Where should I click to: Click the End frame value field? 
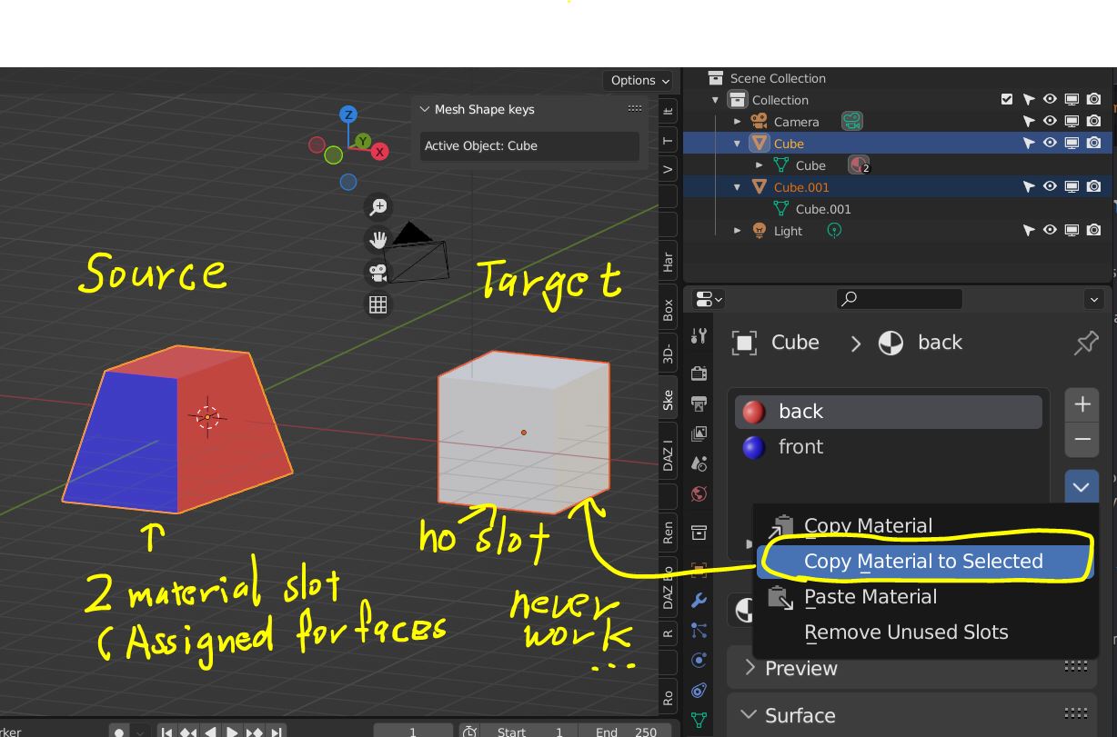coord(627,732)
